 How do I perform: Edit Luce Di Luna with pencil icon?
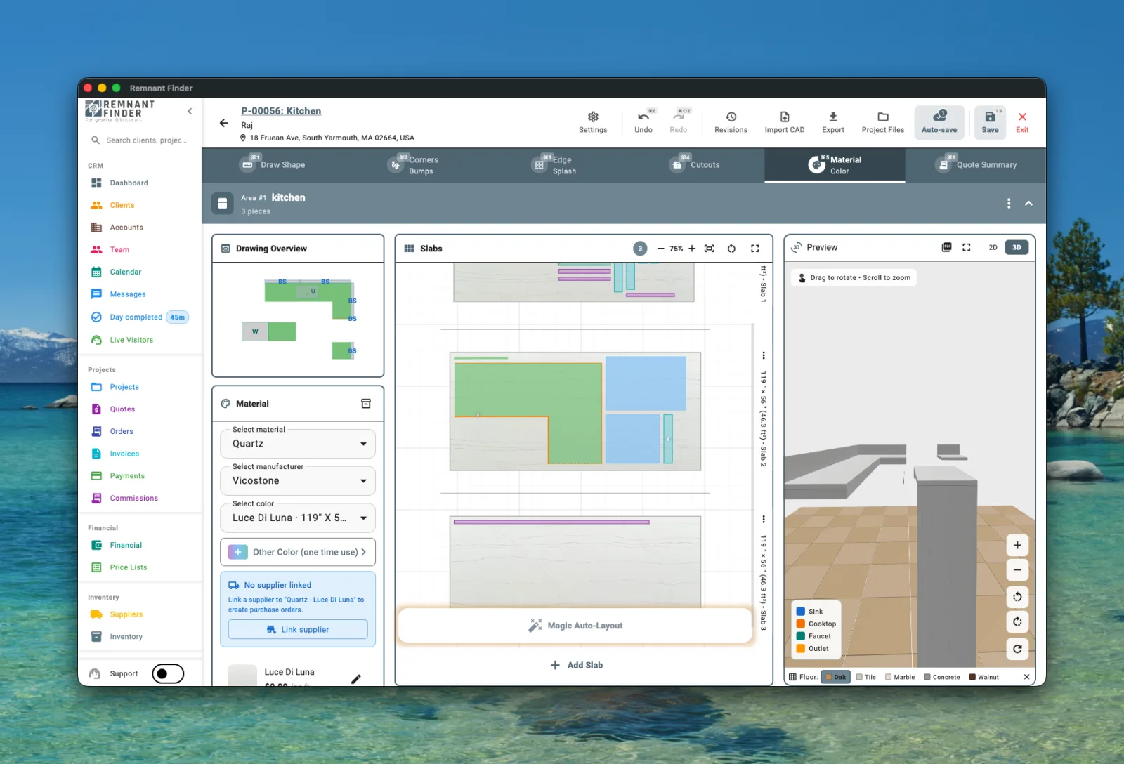(356, 679)
